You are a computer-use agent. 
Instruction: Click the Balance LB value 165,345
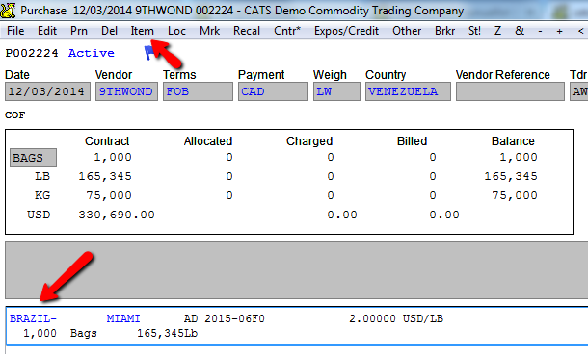[511, 176]
